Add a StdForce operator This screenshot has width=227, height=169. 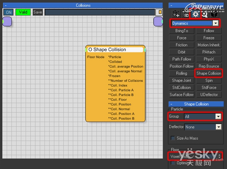coord(209,88)
